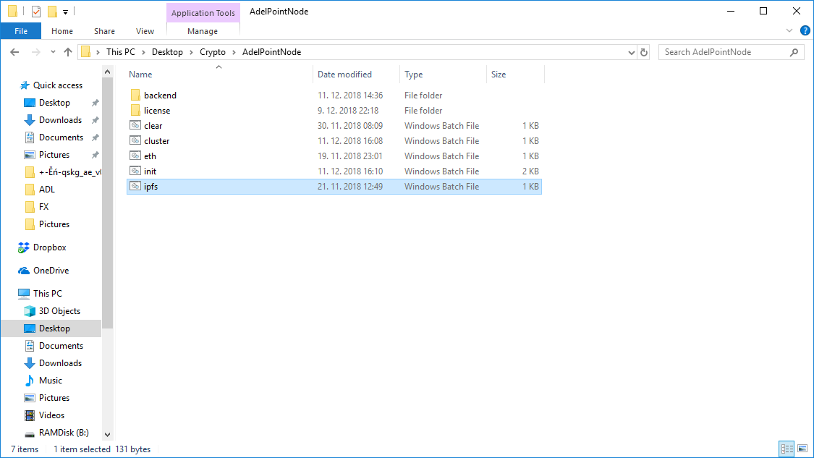Select Desktop under This PC
This screenshot has height=458, width=814.
54,328
